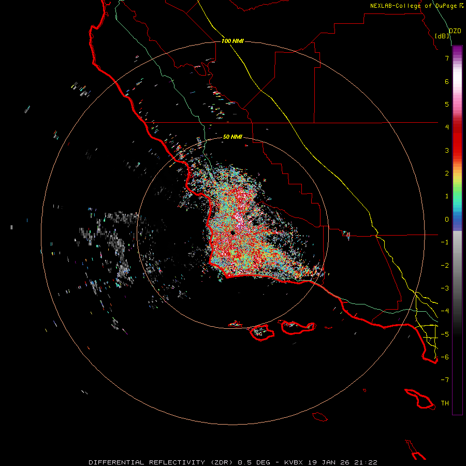Click the scale value 4

[447, 127]
